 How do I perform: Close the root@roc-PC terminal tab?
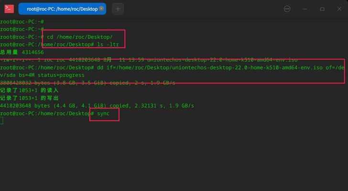pos(101,9)
